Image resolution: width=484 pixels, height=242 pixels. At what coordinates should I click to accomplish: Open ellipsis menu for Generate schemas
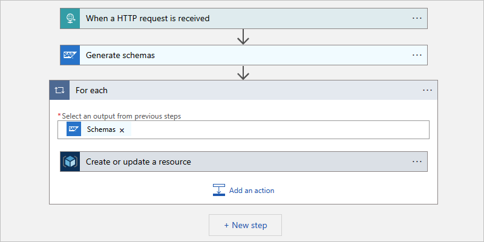pyautogui.click(x=417, y=55)
